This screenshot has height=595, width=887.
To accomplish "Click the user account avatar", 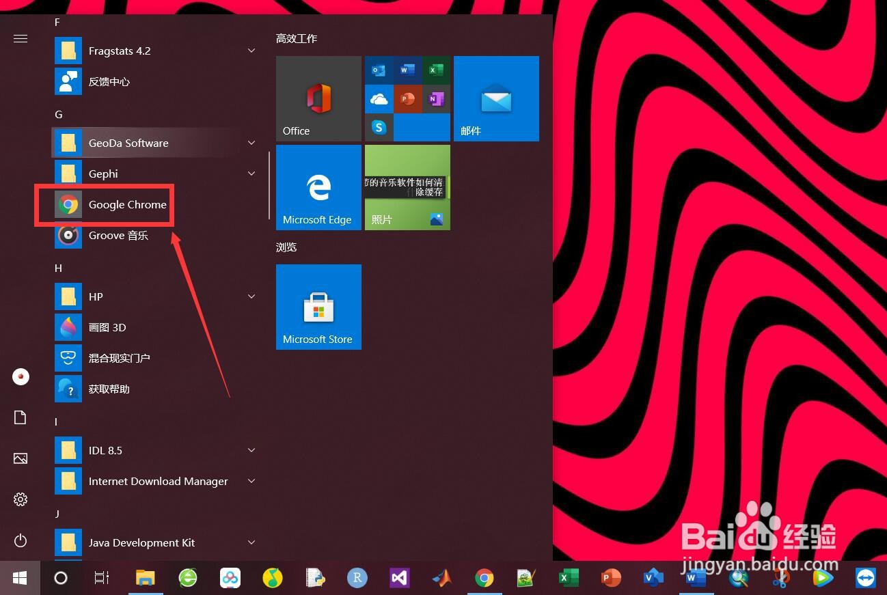I will click(x=21, y=376).
